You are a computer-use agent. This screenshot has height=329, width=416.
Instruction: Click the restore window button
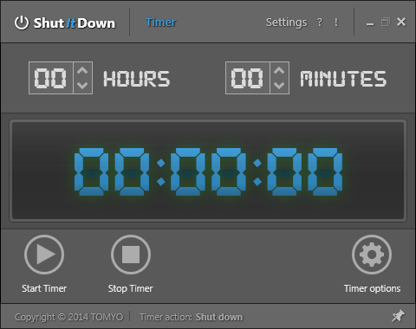386,22
